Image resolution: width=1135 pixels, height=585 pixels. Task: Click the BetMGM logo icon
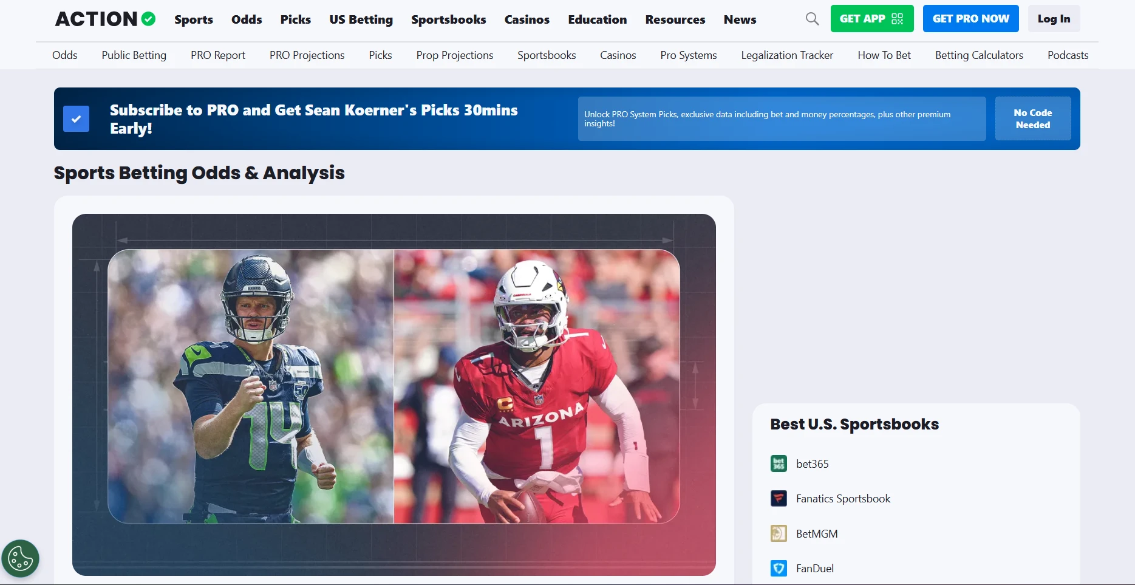[x=779, y=533]
